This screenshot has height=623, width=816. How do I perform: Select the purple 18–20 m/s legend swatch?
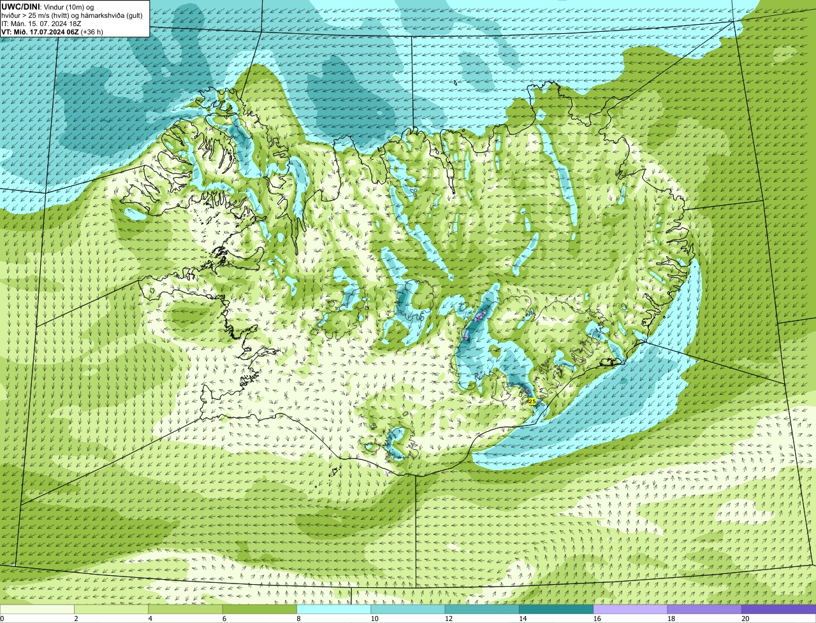coord(704,609)
